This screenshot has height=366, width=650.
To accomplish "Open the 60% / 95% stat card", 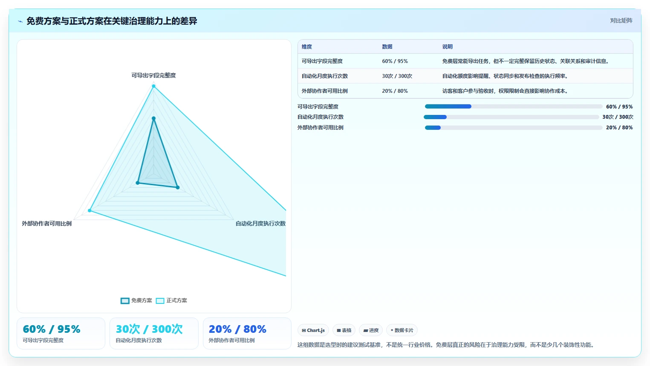I will pos(61,334).
